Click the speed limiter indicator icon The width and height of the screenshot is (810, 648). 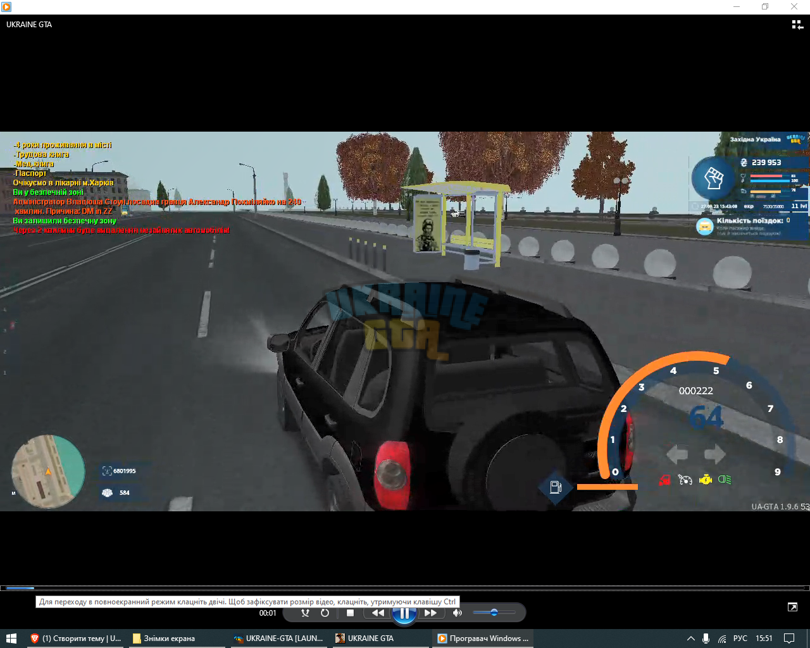tap(685, 480)
